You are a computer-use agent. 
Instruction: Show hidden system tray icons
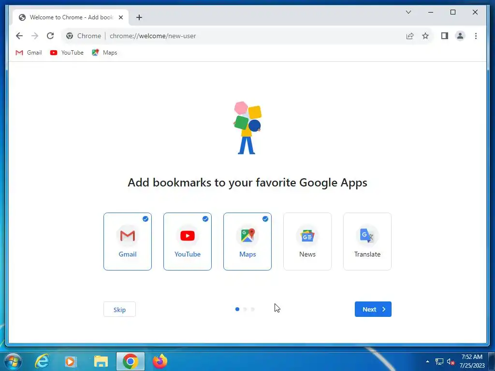pyautogui.click(x=427, y=361)
